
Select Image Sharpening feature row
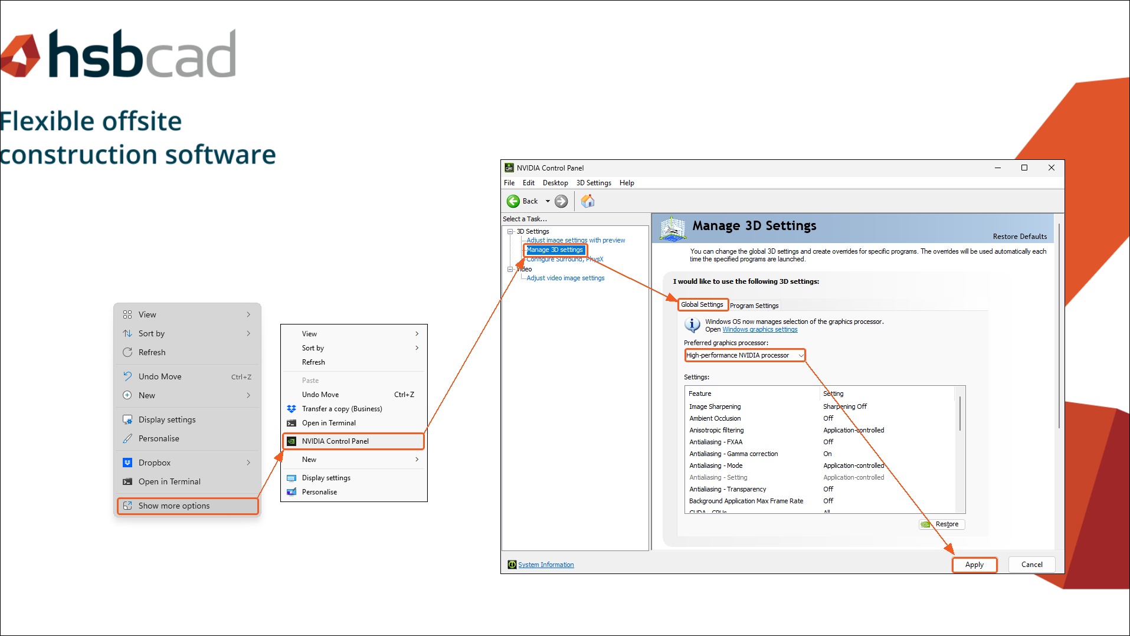[x=819, y=406]
